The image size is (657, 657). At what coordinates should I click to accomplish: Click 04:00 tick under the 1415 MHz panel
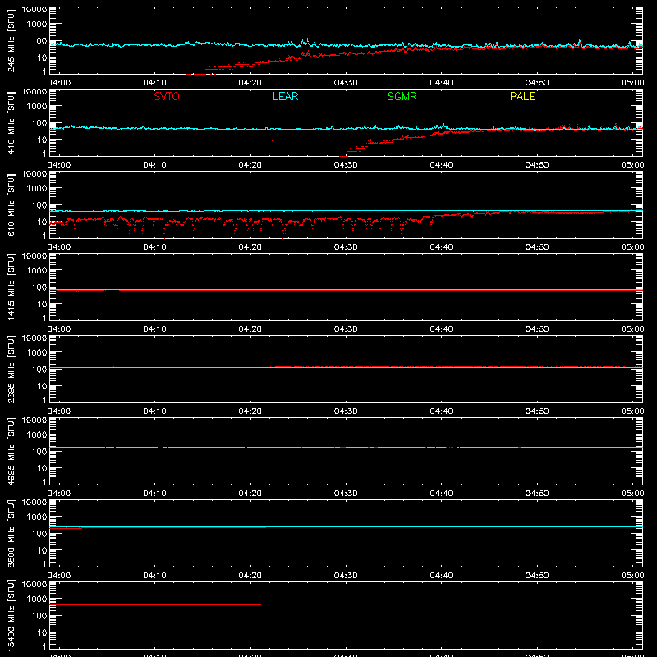[59, 329]
